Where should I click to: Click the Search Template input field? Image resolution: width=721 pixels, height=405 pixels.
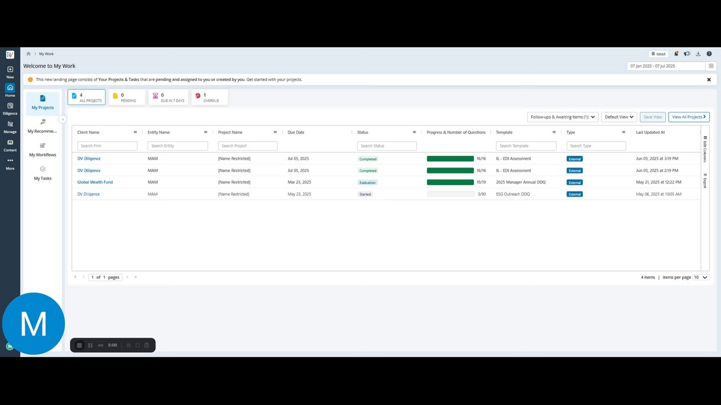point(526,146)
